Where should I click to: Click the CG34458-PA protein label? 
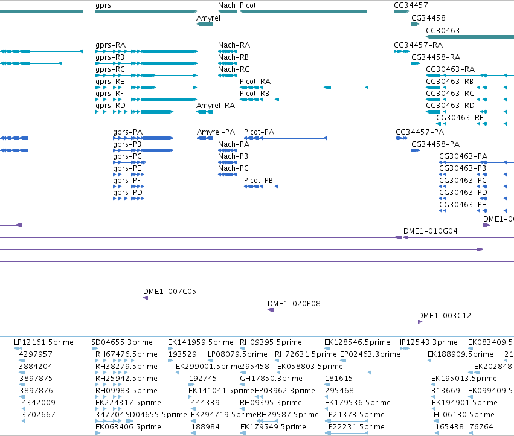point(435,144)
